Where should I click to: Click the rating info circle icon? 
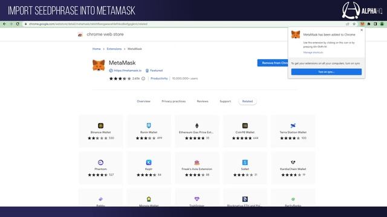tap(143, 78)
